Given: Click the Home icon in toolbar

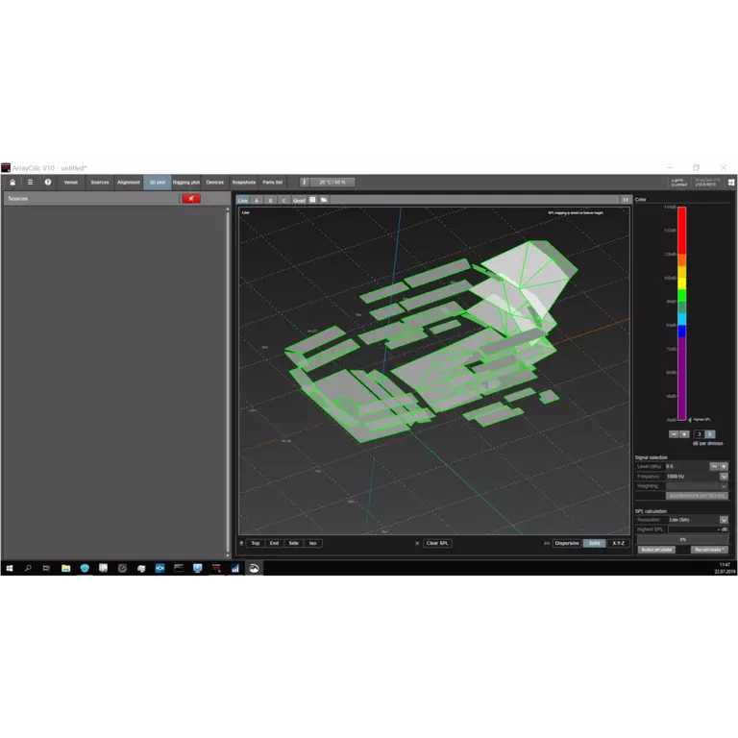Looking at the screenshot, I should point(12,182).
